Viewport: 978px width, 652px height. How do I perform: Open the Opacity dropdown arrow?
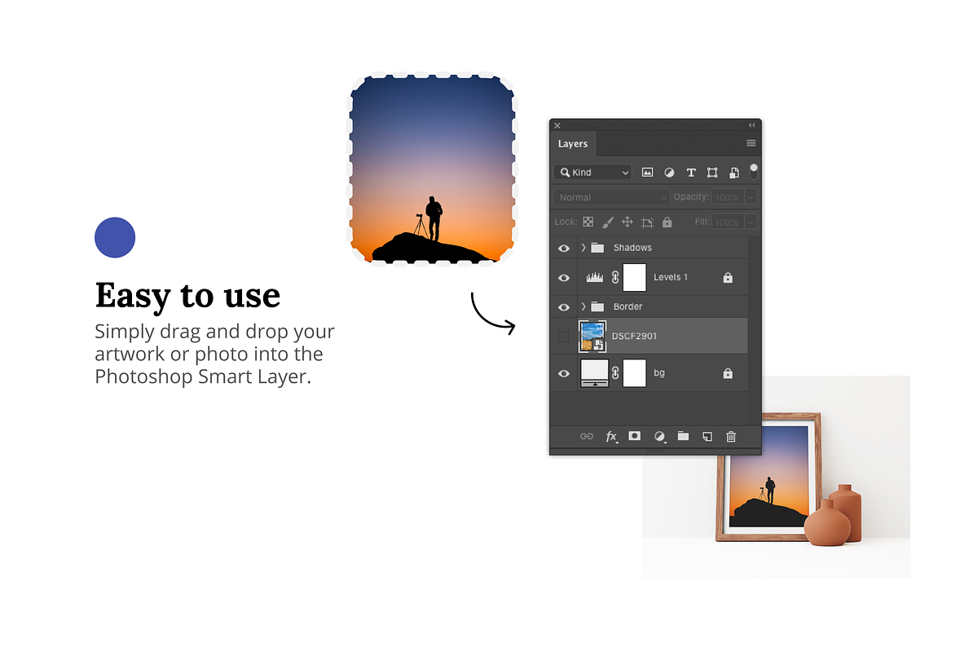[751, 197]
